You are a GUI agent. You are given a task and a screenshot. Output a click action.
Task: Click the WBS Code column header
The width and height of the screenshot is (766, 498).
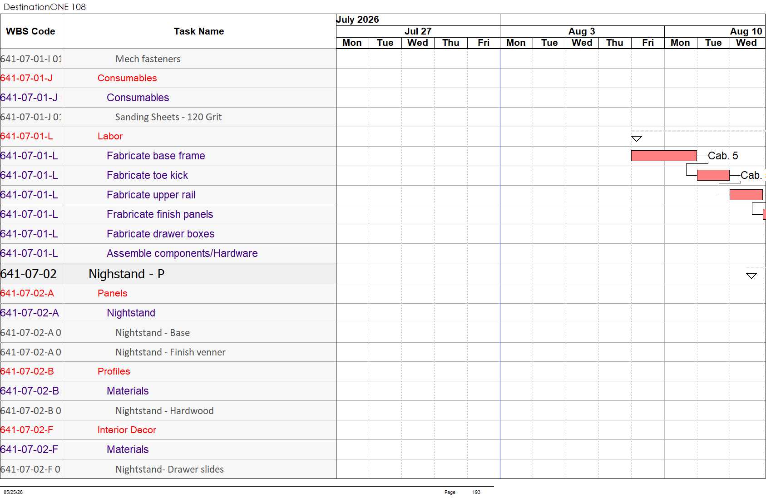tap(30, 31)
